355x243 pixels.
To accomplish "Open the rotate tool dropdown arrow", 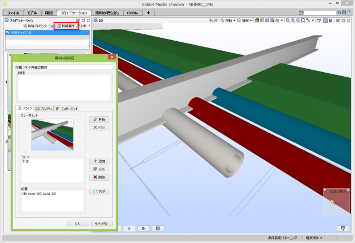I will pyautogui.click(x=234, y=21).
